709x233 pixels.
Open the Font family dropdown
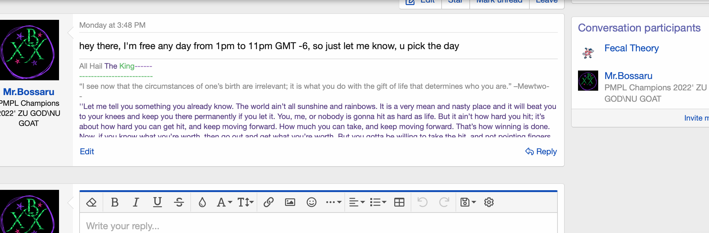pyautogui.click(x=224, y=202)
